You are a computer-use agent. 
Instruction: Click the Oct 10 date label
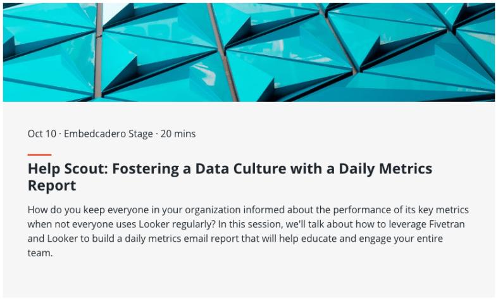pyautogui.click(x=42, y=134)
